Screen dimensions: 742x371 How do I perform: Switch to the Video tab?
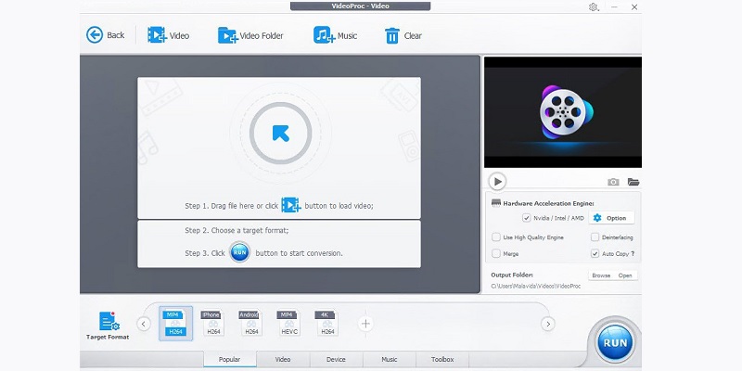click(283, 359)
